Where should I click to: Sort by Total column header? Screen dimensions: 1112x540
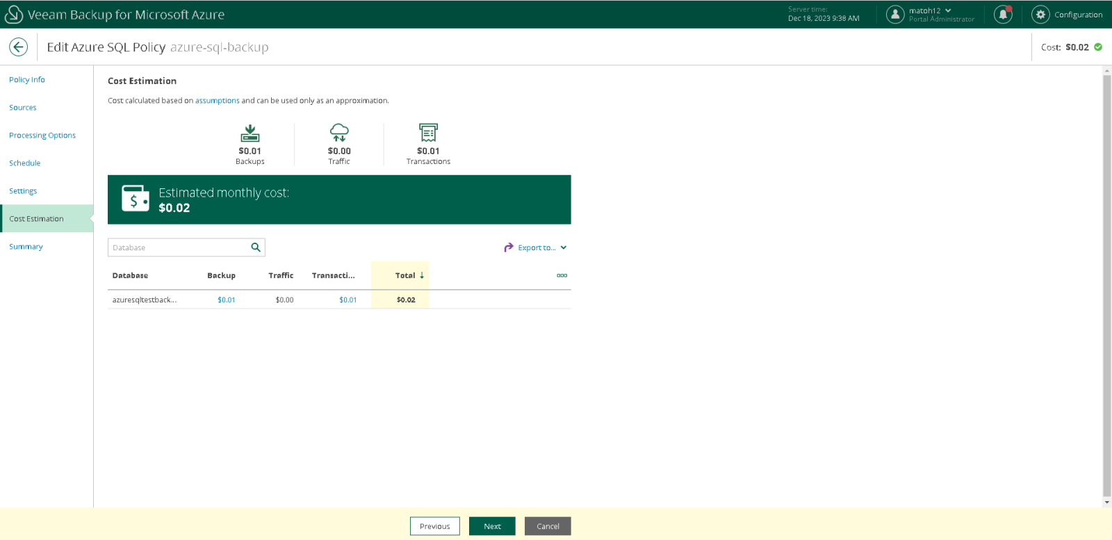click(x=405, y=276)
